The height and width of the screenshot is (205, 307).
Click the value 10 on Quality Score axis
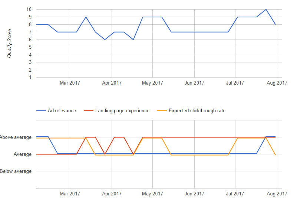[x=29, y=9]
